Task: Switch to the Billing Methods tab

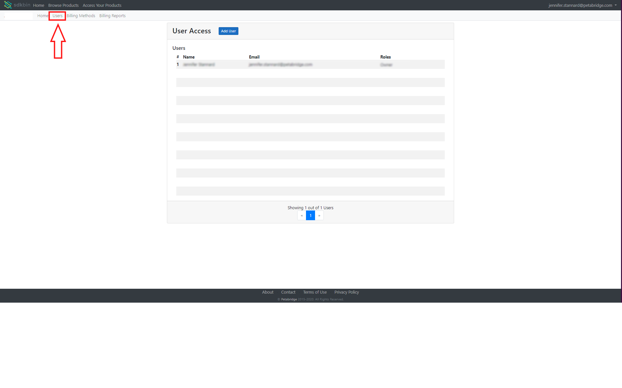Action: pos(81,16)
